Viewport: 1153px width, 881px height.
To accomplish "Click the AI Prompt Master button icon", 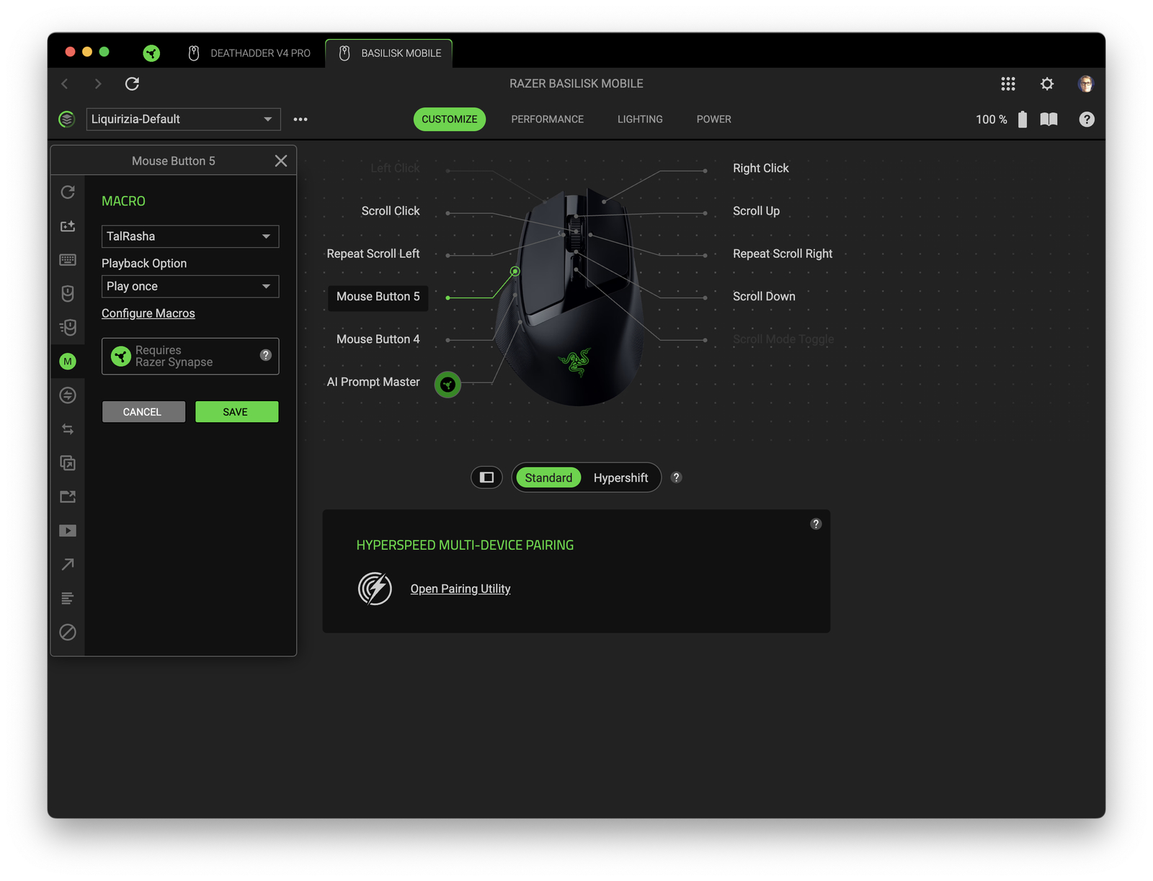I will pos(448,385).
